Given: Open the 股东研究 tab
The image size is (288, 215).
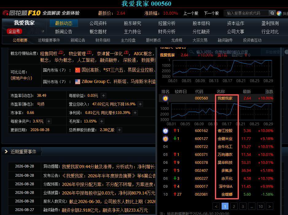Looking at the screenshot, I should click(x=132, y=23).
